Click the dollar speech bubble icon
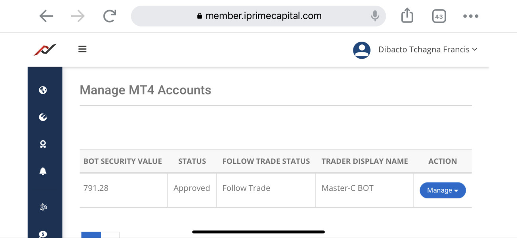Viewport: 517px width, 238px height. tap(43, 234)
